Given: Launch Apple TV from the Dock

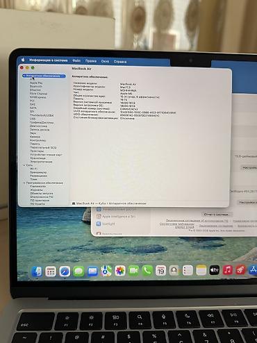Looking at the screenshot, I should (x=214, y=270).
